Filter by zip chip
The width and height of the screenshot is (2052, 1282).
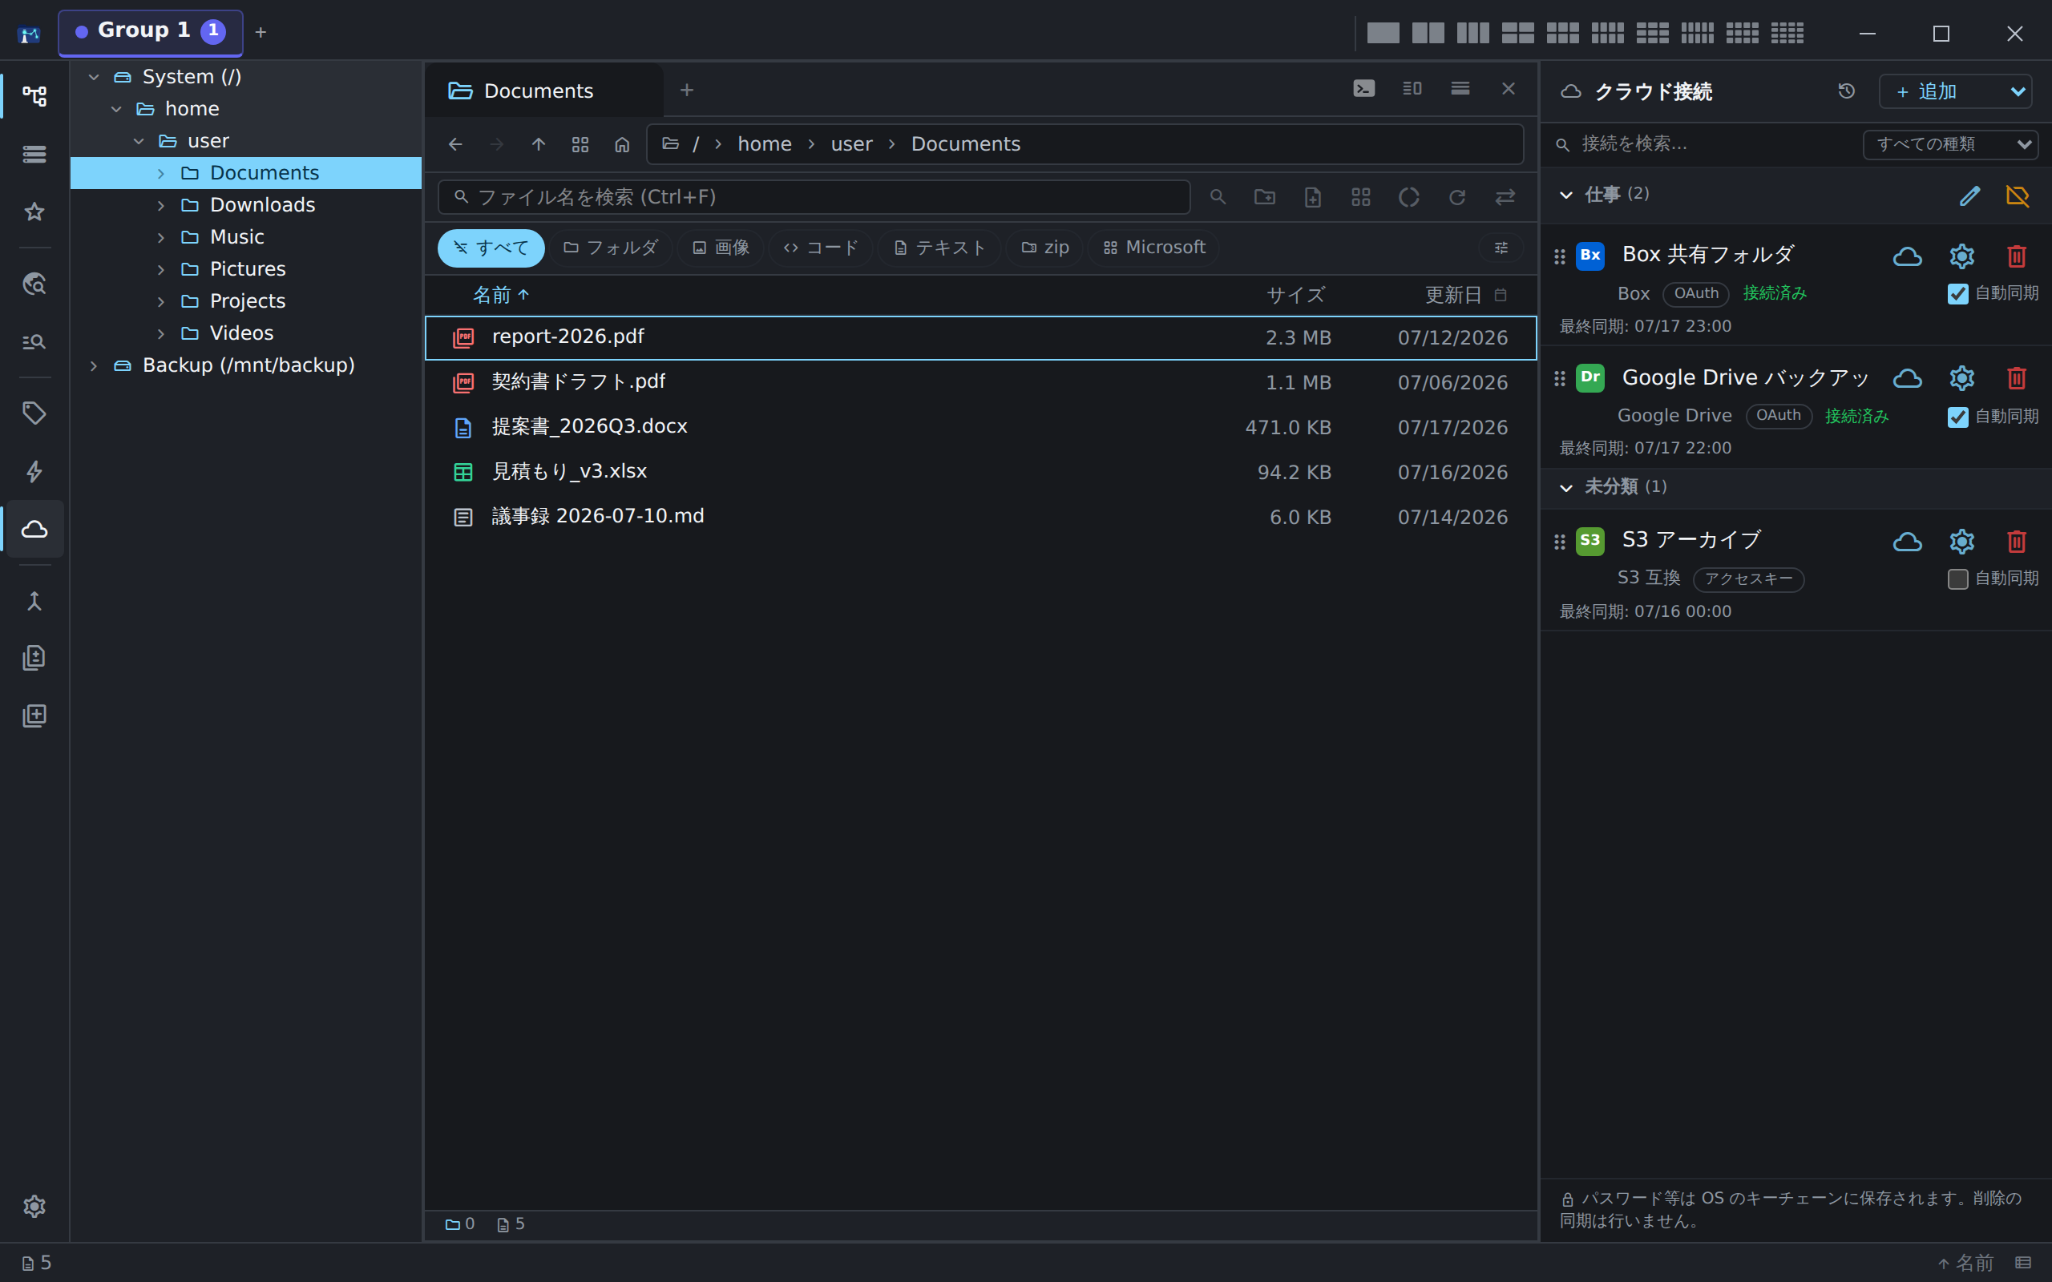coord(1044,248)
